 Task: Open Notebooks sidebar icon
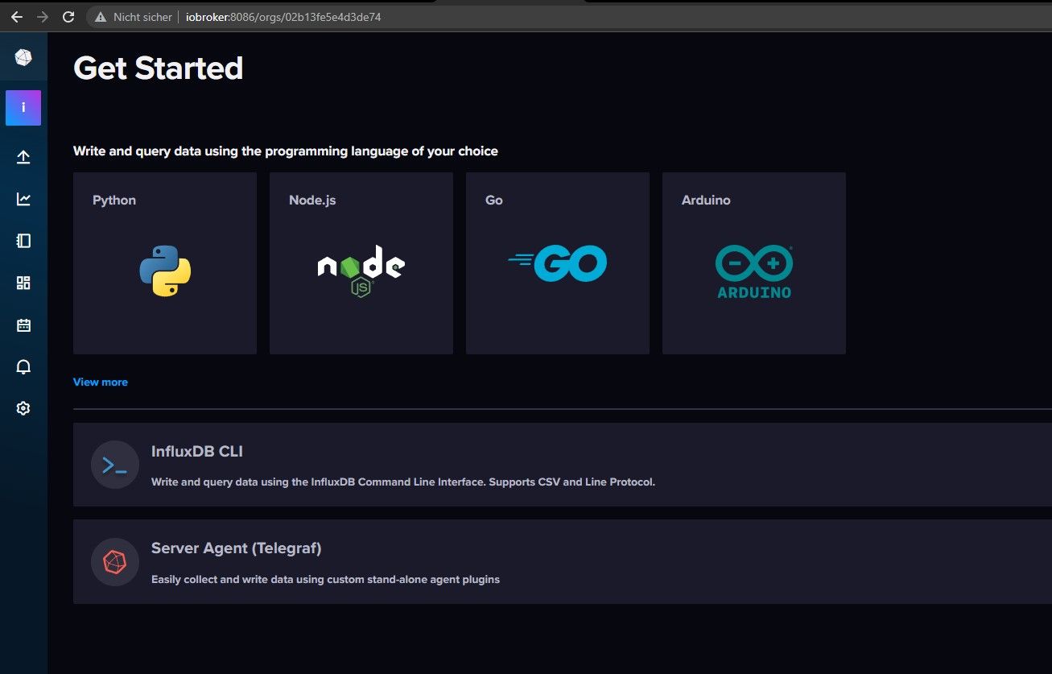(23, 241)
